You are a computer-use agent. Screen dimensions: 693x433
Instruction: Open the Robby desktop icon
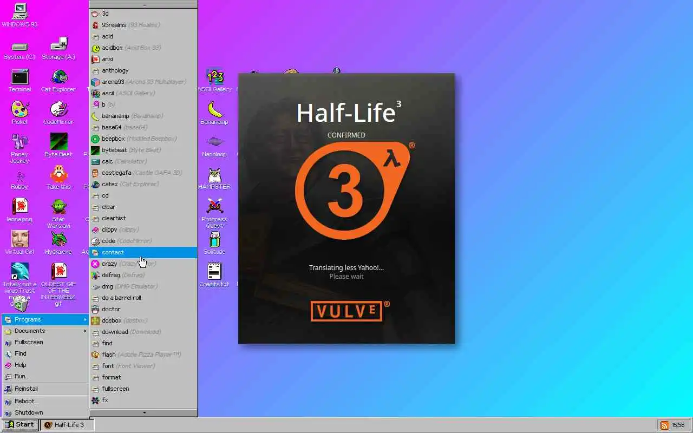pos(19,179)
